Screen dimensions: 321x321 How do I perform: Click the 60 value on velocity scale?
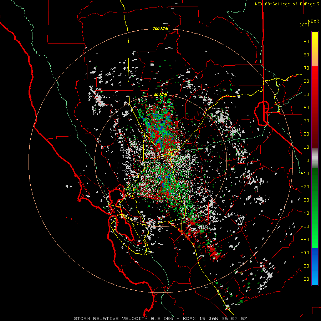coord(306,81)
